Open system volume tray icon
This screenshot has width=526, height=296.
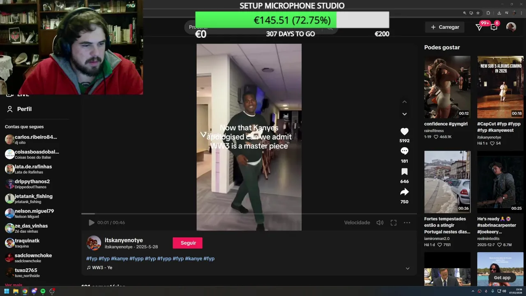click(x=504, y=291)
